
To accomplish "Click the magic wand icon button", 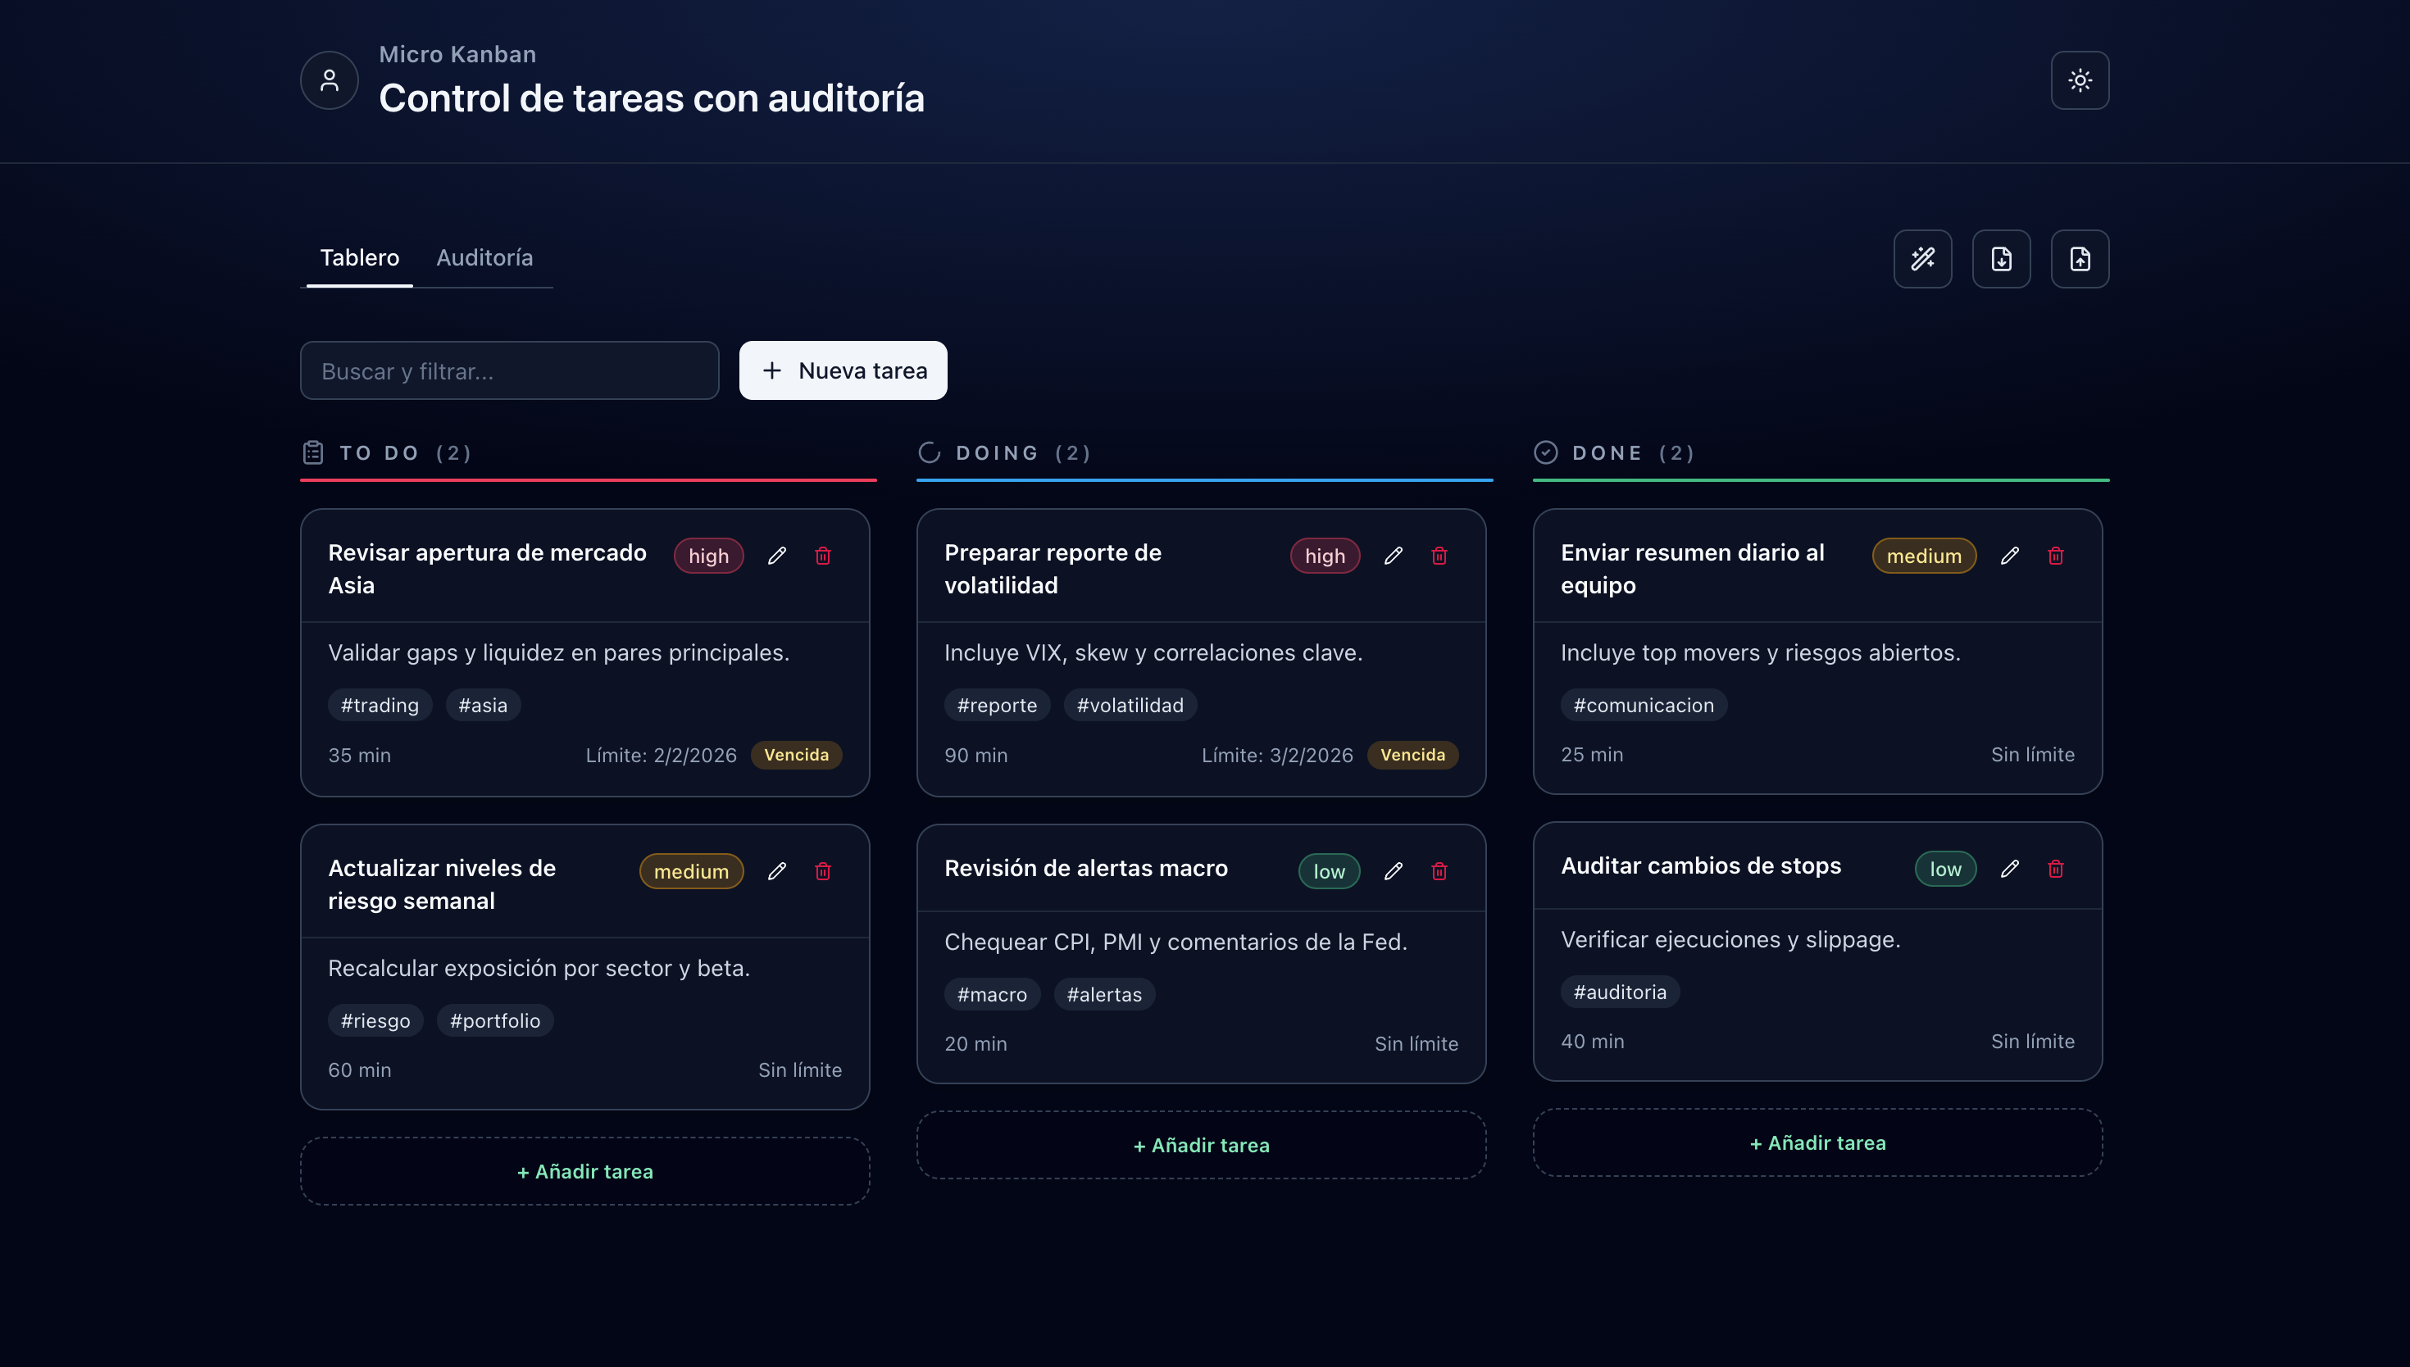I will (1921, 259).
